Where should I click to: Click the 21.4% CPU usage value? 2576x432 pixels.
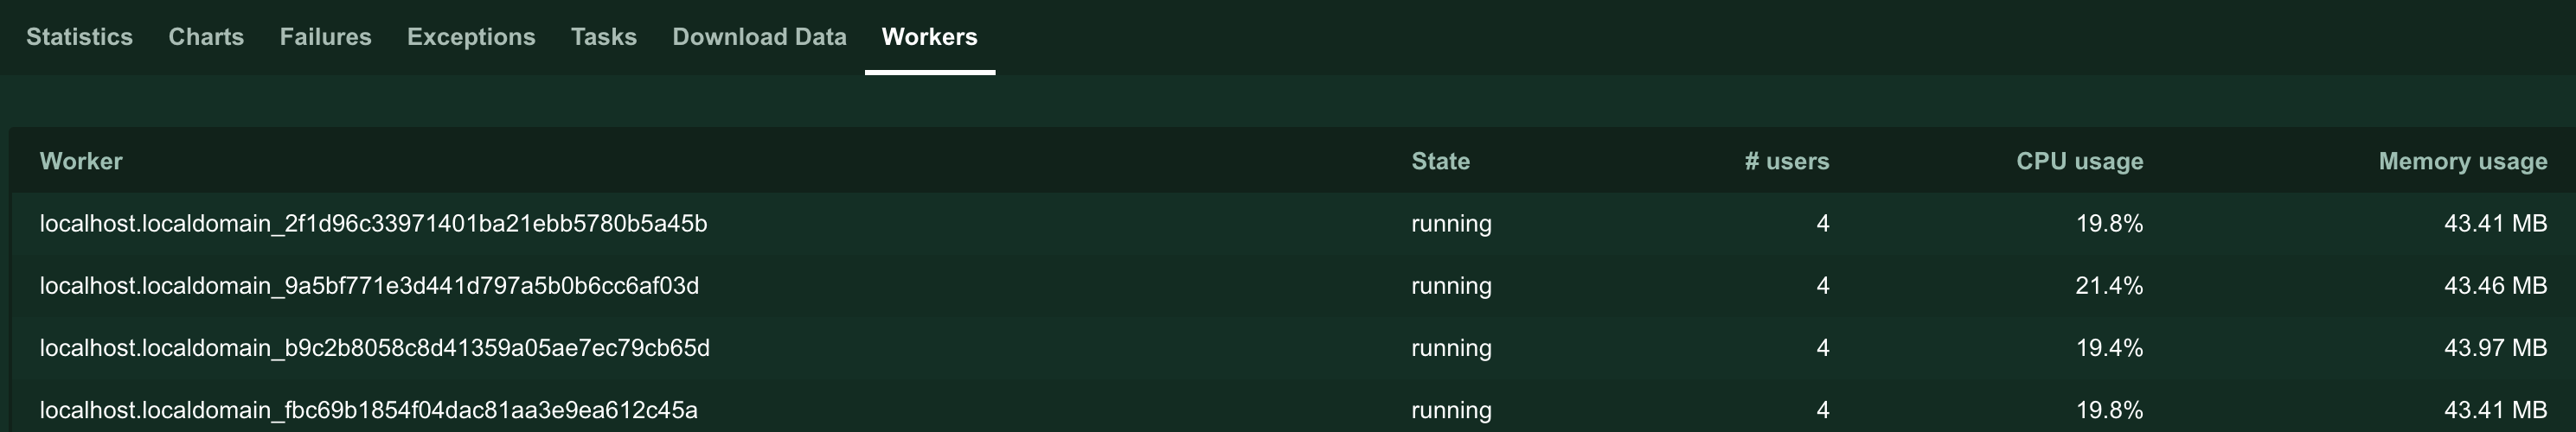point(2109,286)
